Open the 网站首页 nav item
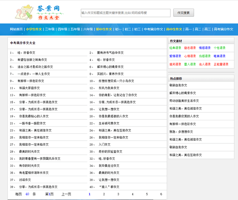The image size is (238, 200). (16, 29)
